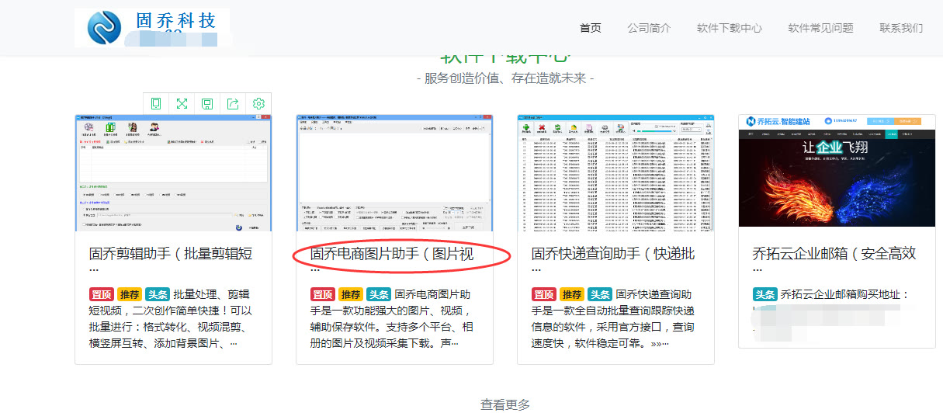943x413 pixels.
Task: Click 头条 tag on 固乔快递查询助手 card
Action: coord(600,294)
